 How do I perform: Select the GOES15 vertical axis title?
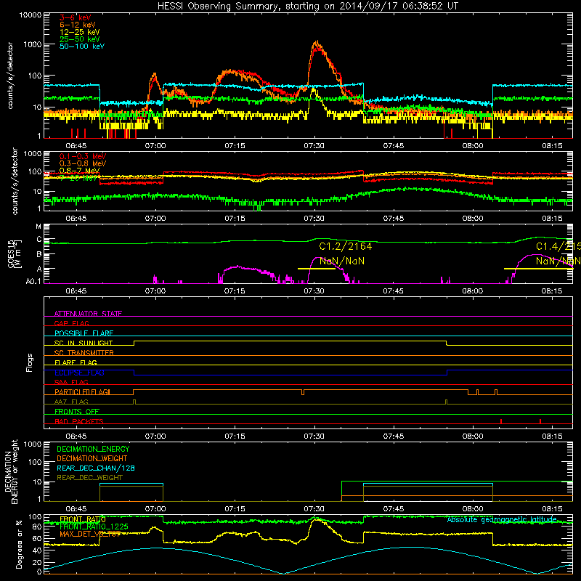(x=11, y=253)
